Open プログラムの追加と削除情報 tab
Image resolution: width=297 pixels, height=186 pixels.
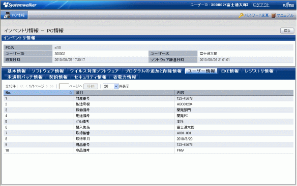coord(153,71)
